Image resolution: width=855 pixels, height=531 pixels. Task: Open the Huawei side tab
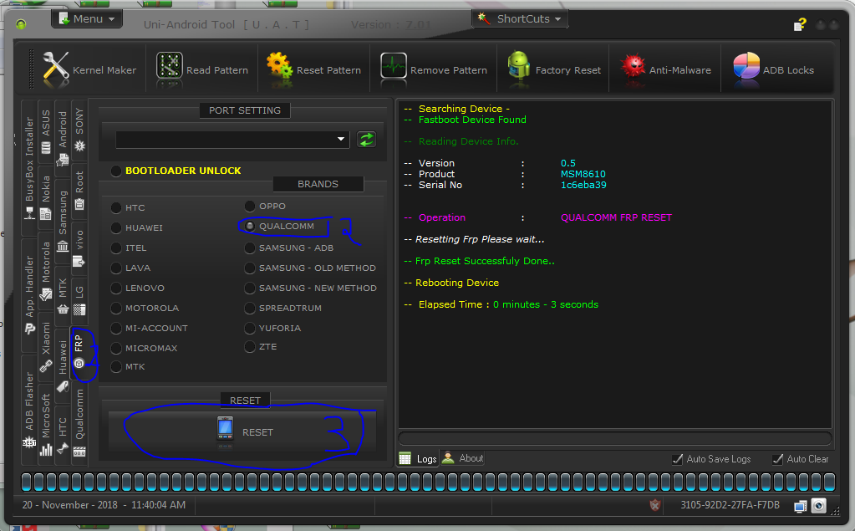point(63,365)
